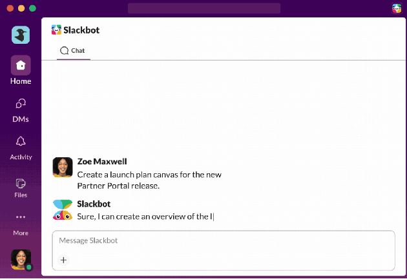The width and height of the screenshot is (407, 279).
Task: Expand the More menu in sidebar
Action: (21, 218)
